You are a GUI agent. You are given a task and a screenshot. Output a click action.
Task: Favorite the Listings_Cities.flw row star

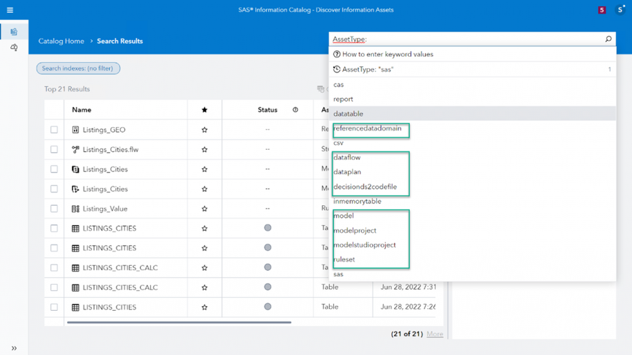point(204,150)
